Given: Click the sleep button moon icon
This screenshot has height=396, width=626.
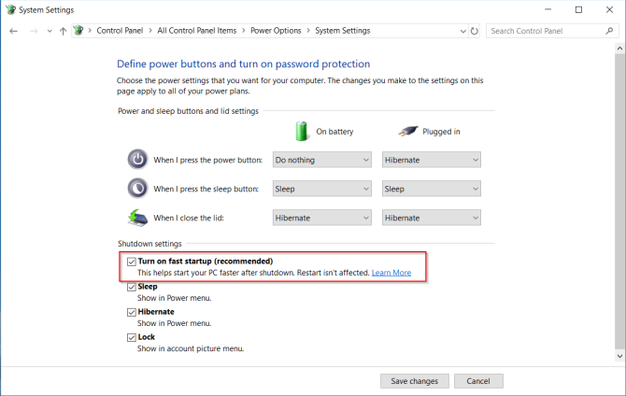Looking at the screenshot, I should pyautogui.click(x=137, y=189).
